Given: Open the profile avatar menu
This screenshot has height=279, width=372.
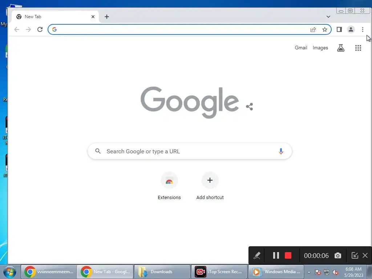Looking at the screenshot, I should tap(351, 29).
